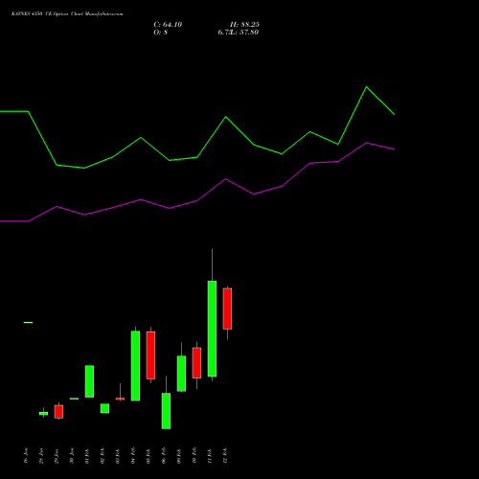Image resolution: width=479 pixels, height=479 pixels.
Task: Click the green candle above 06 Feb
Action: [x=166, y=411]
